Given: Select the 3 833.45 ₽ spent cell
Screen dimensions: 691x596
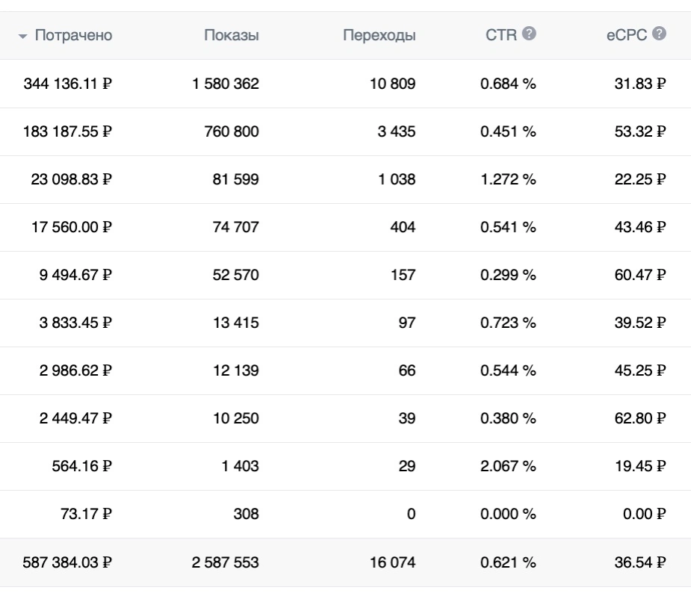Looking at the screenshot, I should tap(75, 323).
